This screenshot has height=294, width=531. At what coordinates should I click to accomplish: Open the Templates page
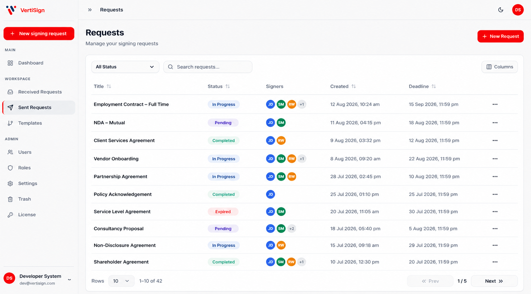pos(39,123)
